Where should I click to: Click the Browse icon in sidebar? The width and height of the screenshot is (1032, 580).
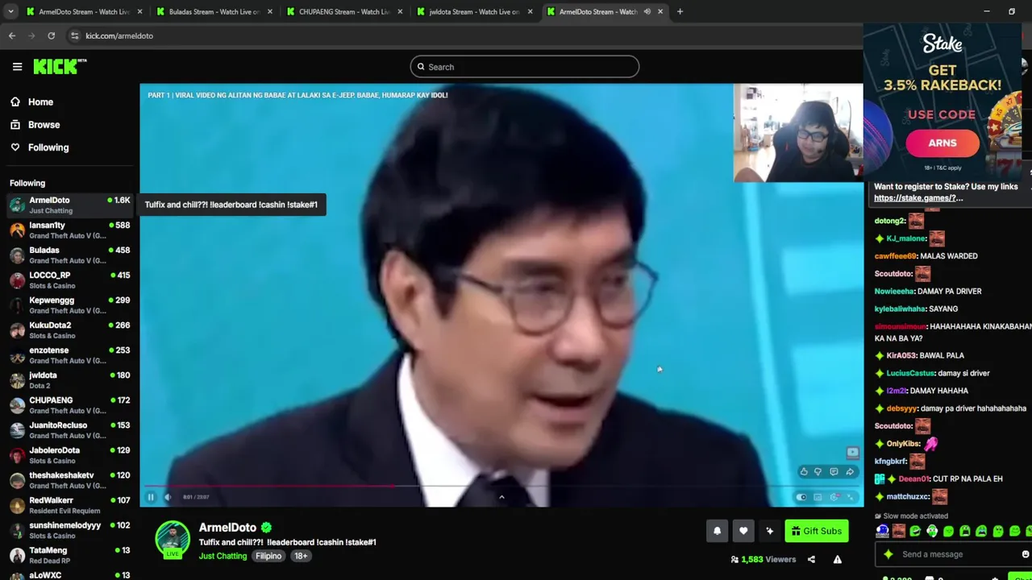[15, 125]
